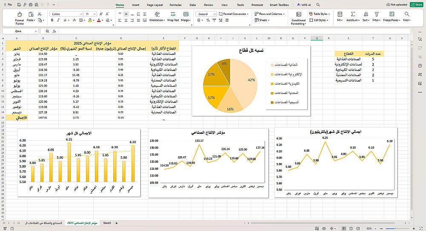The image size is (426, 231).
Task: Open WPS AI
Action: tap(303, 5)
